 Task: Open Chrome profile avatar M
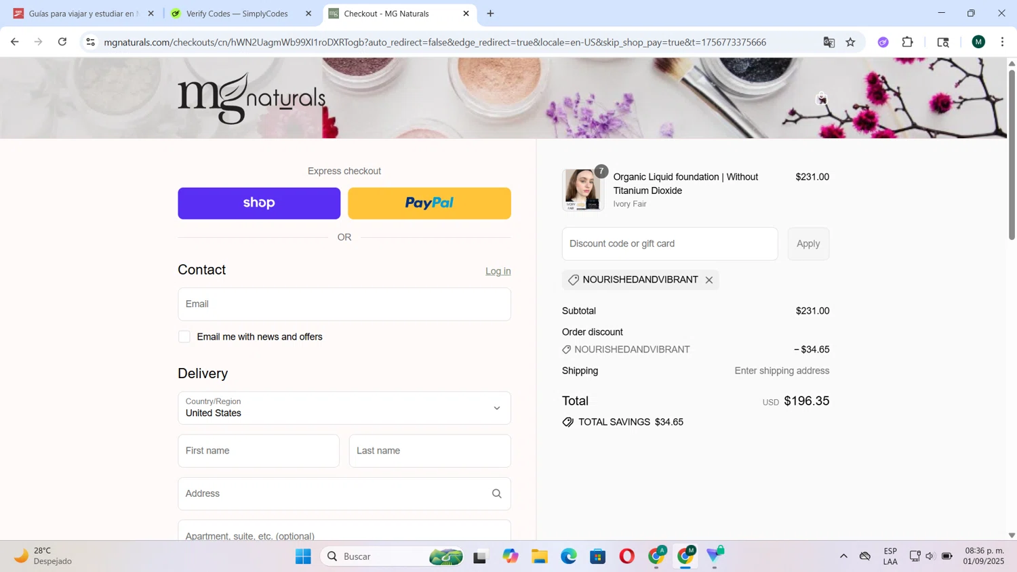[x=978, y=42]
